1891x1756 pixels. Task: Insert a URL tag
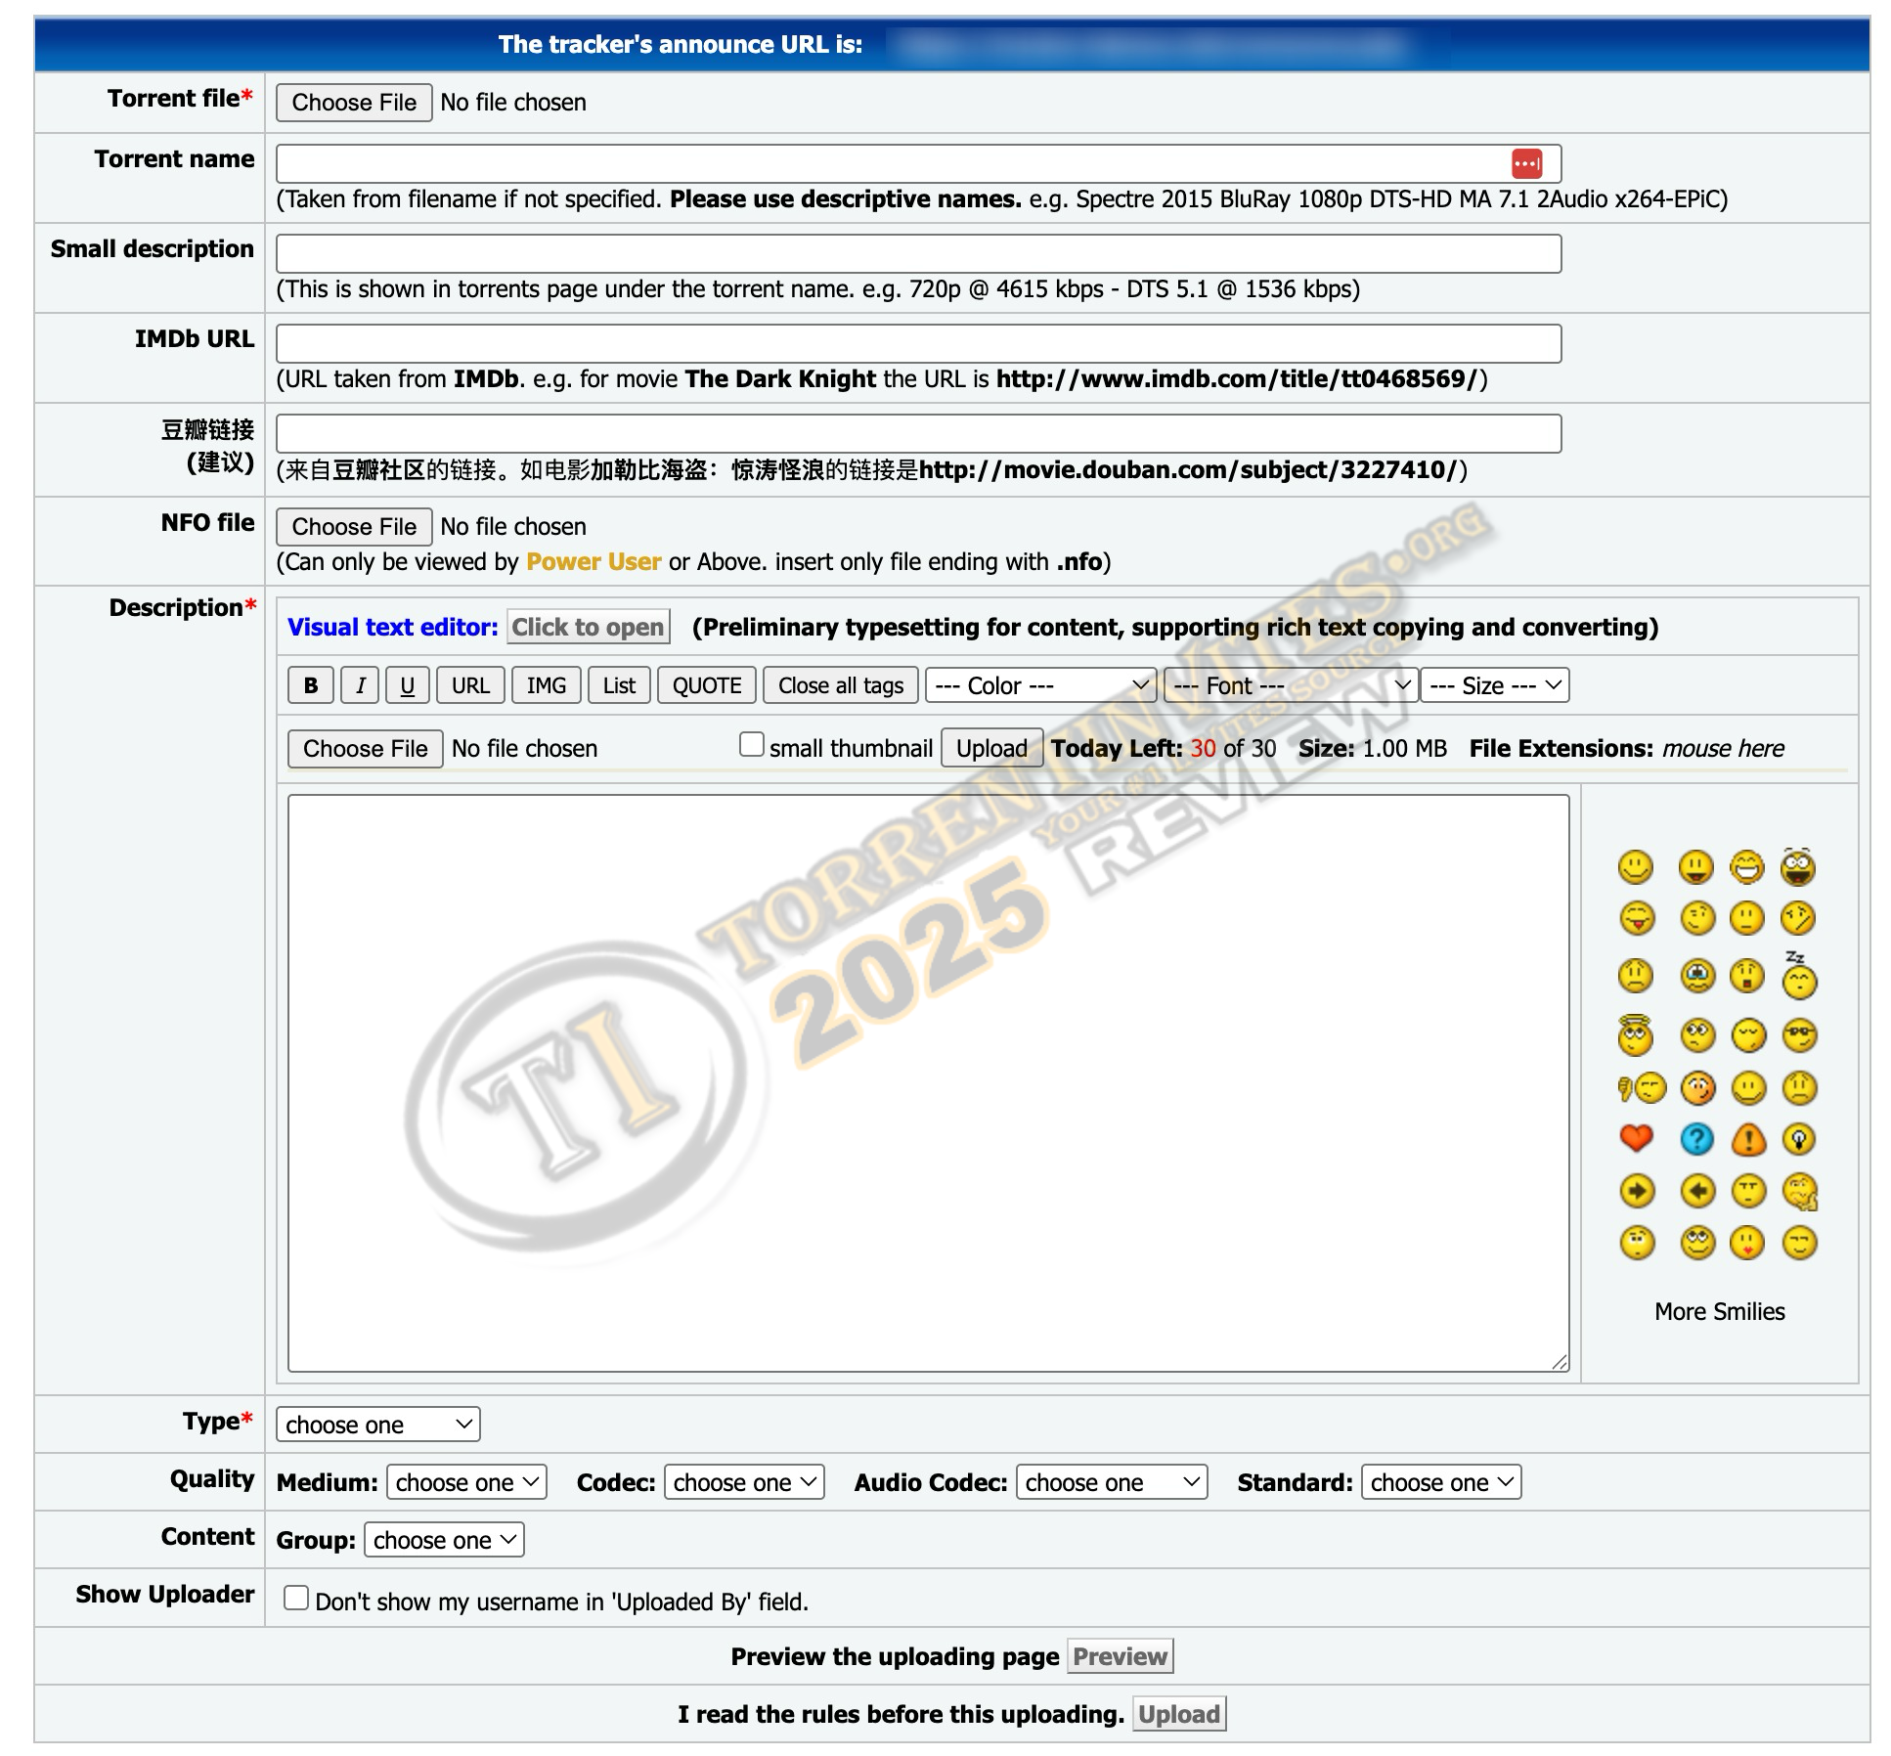tap(470, 685)
